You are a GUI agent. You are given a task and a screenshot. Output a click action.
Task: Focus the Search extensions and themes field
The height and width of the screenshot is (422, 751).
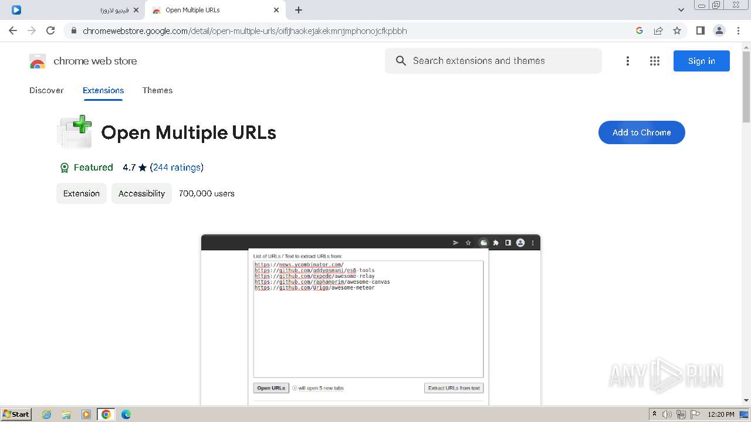pyautogui.click(x=493, y=61)
